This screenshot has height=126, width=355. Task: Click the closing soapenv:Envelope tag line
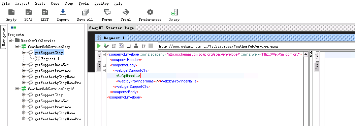[x=125, y=98]
